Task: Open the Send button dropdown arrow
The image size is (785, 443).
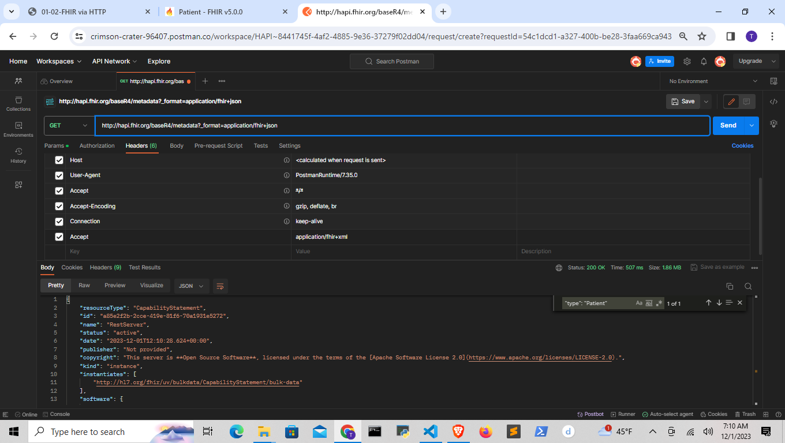Action: click(x=752, y=125)
